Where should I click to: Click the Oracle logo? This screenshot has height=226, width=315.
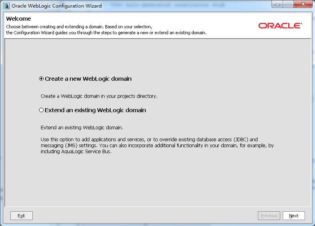pyautogui.click(x=280, y=25)
